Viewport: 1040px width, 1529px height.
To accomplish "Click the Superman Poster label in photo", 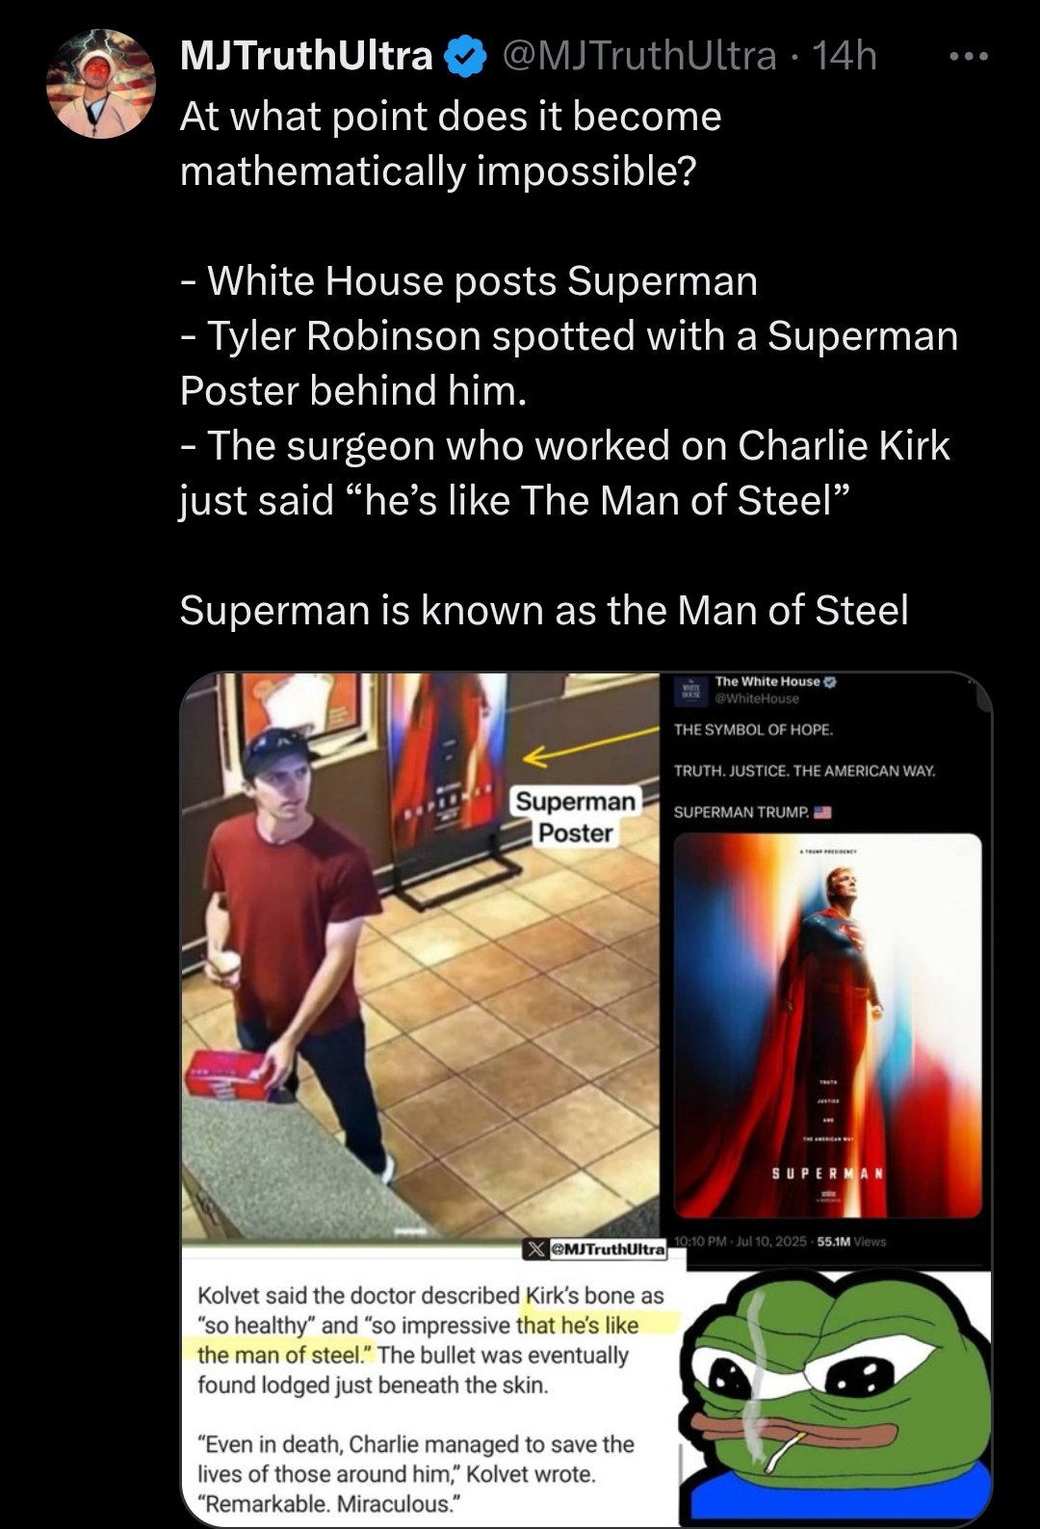I will point(575,817).
